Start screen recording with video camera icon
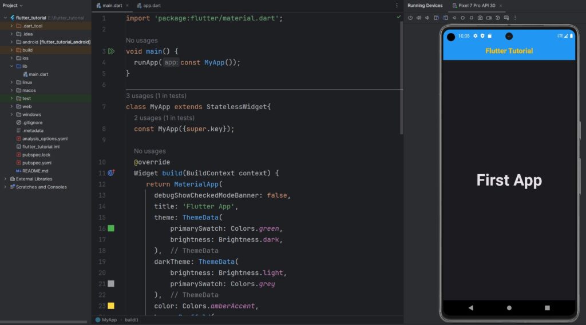The height and width of the screenshot is (325, 586). click(x=489, y=18)
